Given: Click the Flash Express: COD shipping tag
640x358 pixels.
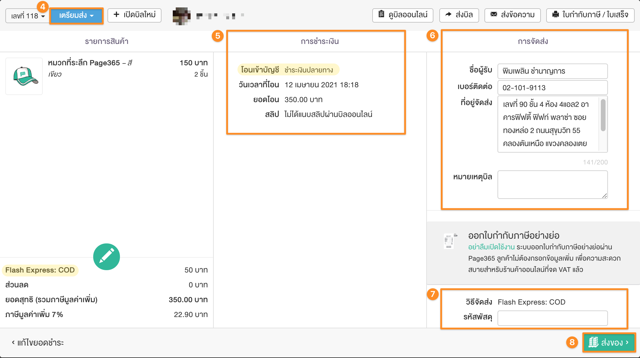Looking at the screenshot, I should coord(40,270).
